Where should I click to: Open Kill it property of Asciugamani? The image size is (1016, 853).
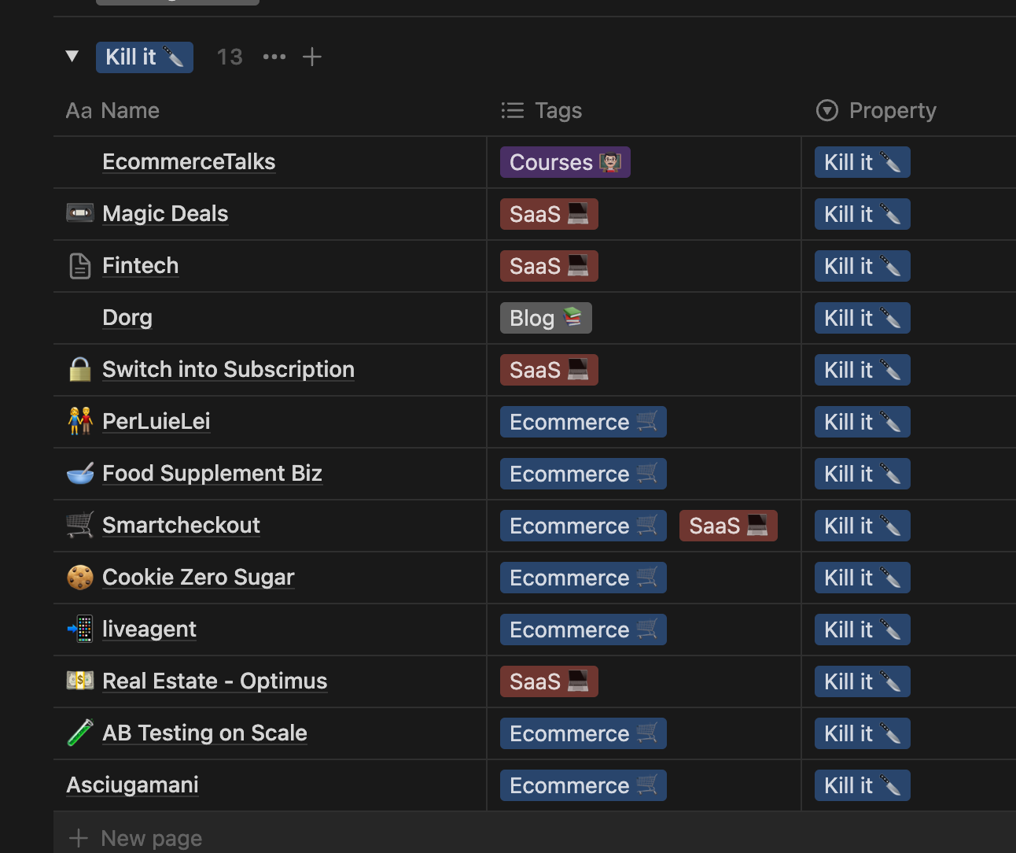(863, 785)
